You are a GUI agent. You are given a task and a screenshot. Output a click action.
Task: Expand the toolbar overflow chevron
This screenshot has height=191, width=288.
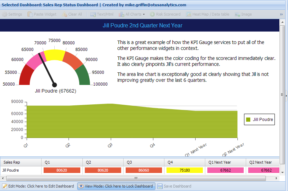tap(281, 14)
